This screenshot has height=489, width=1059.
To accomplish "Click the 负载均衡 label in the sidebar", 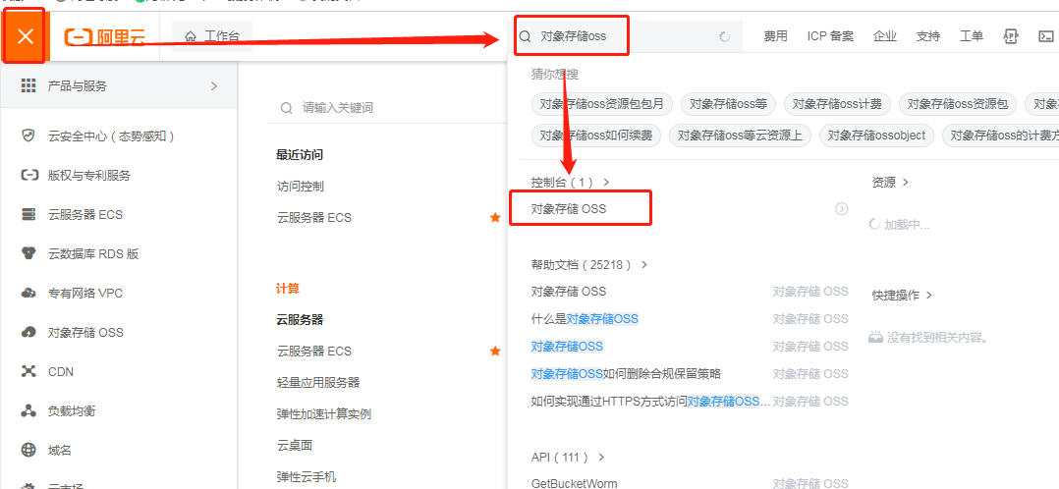I will pyautogui.click(x=72, y=410).
